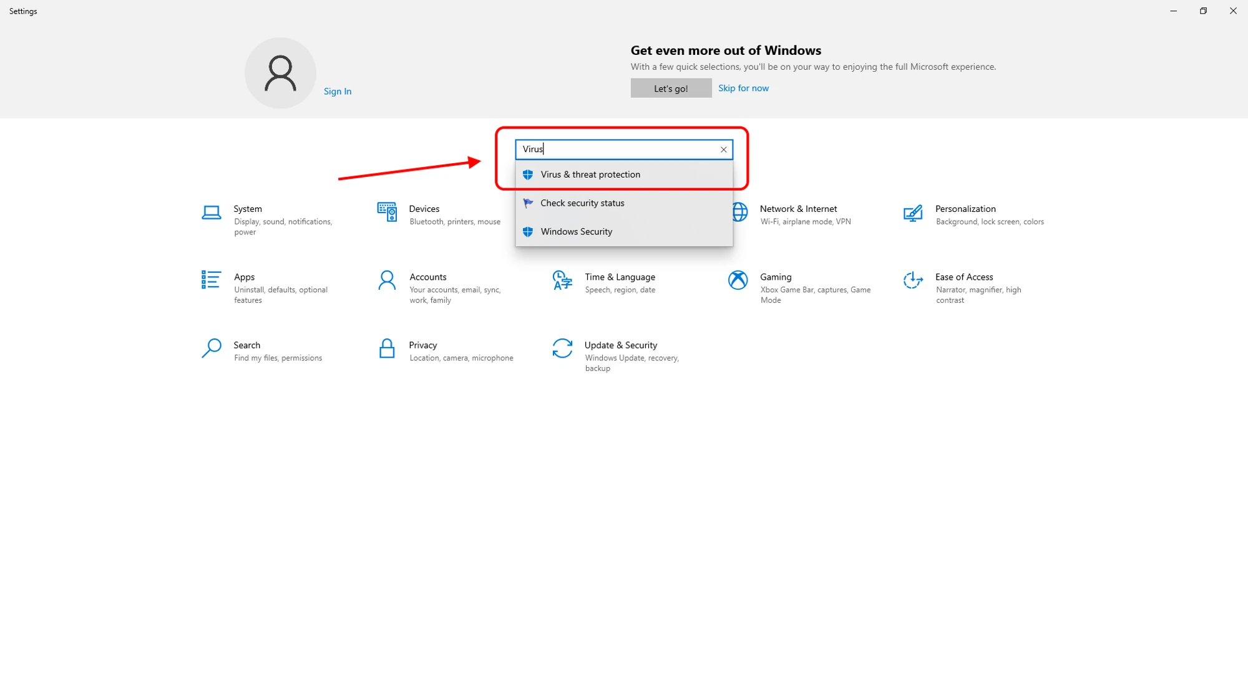Open the System settings laptop icon
This screenshot has height=673, width=1248.
coord(212,213)
